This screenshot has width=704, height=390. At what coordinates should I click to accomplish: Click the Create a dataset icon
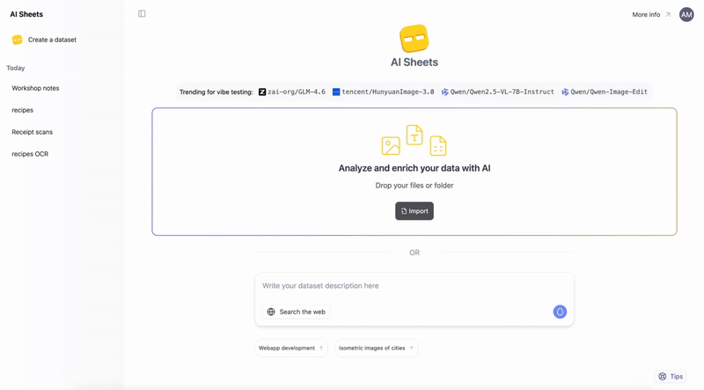coord(17,40)
